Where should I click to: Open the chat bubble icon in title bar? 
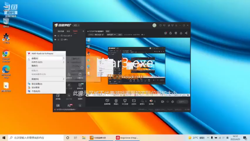161,25
